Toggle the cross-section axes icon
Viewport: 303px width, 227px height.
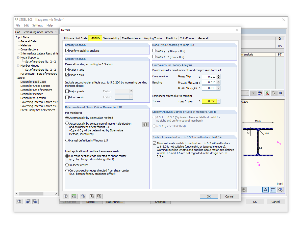click(273, 190)
